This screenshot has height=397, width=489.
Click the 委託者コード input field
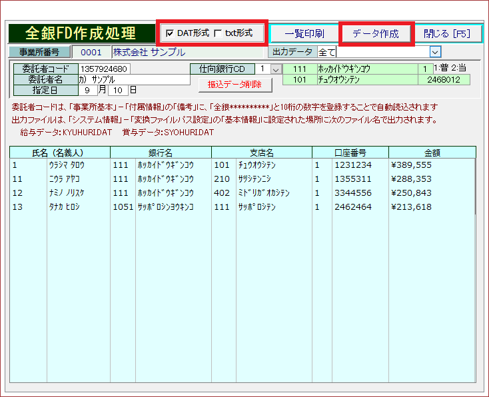[x=105, y=69]
